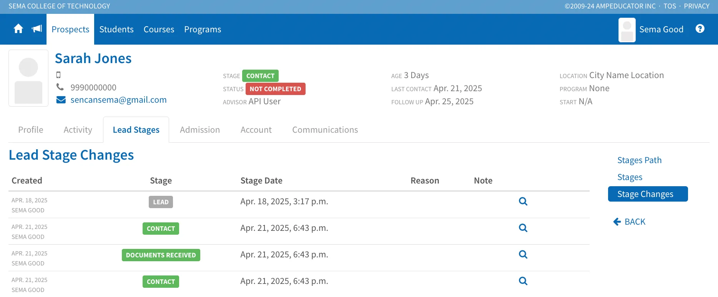Switch to the Account tab
Viewport: 718px width, 297px height.
tap(256, 130)
